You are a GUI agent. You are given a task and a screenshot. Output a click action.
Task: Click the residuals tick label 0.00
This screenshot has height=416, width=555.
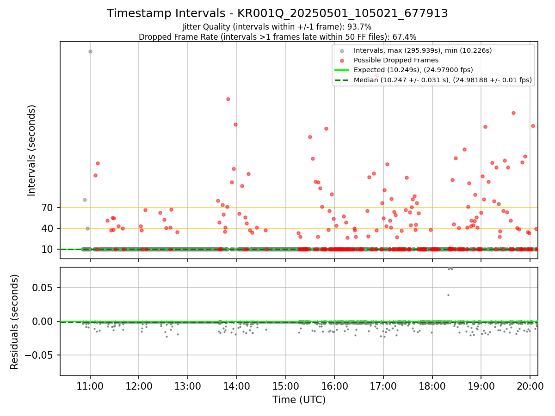click(x=43, y=322)
